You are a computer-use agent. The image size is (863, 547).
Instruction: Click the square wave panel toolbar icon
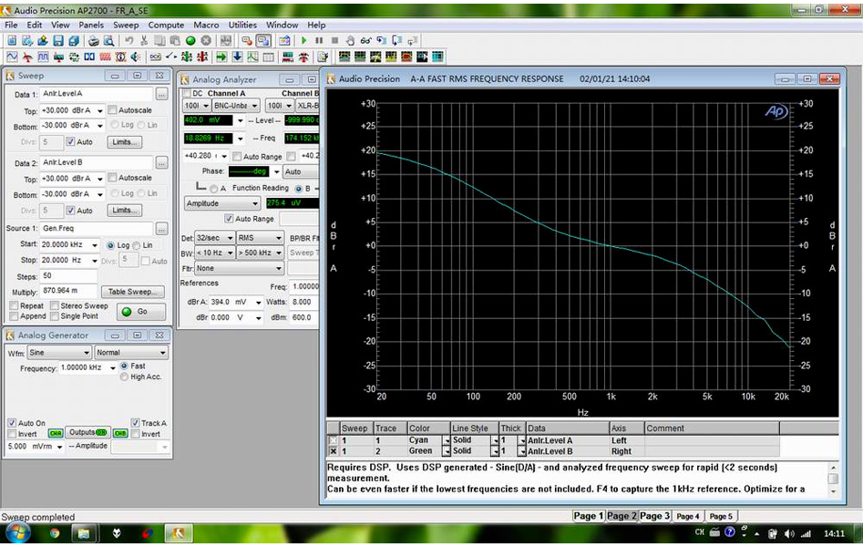pyautogui.click(x=43, y=57)
